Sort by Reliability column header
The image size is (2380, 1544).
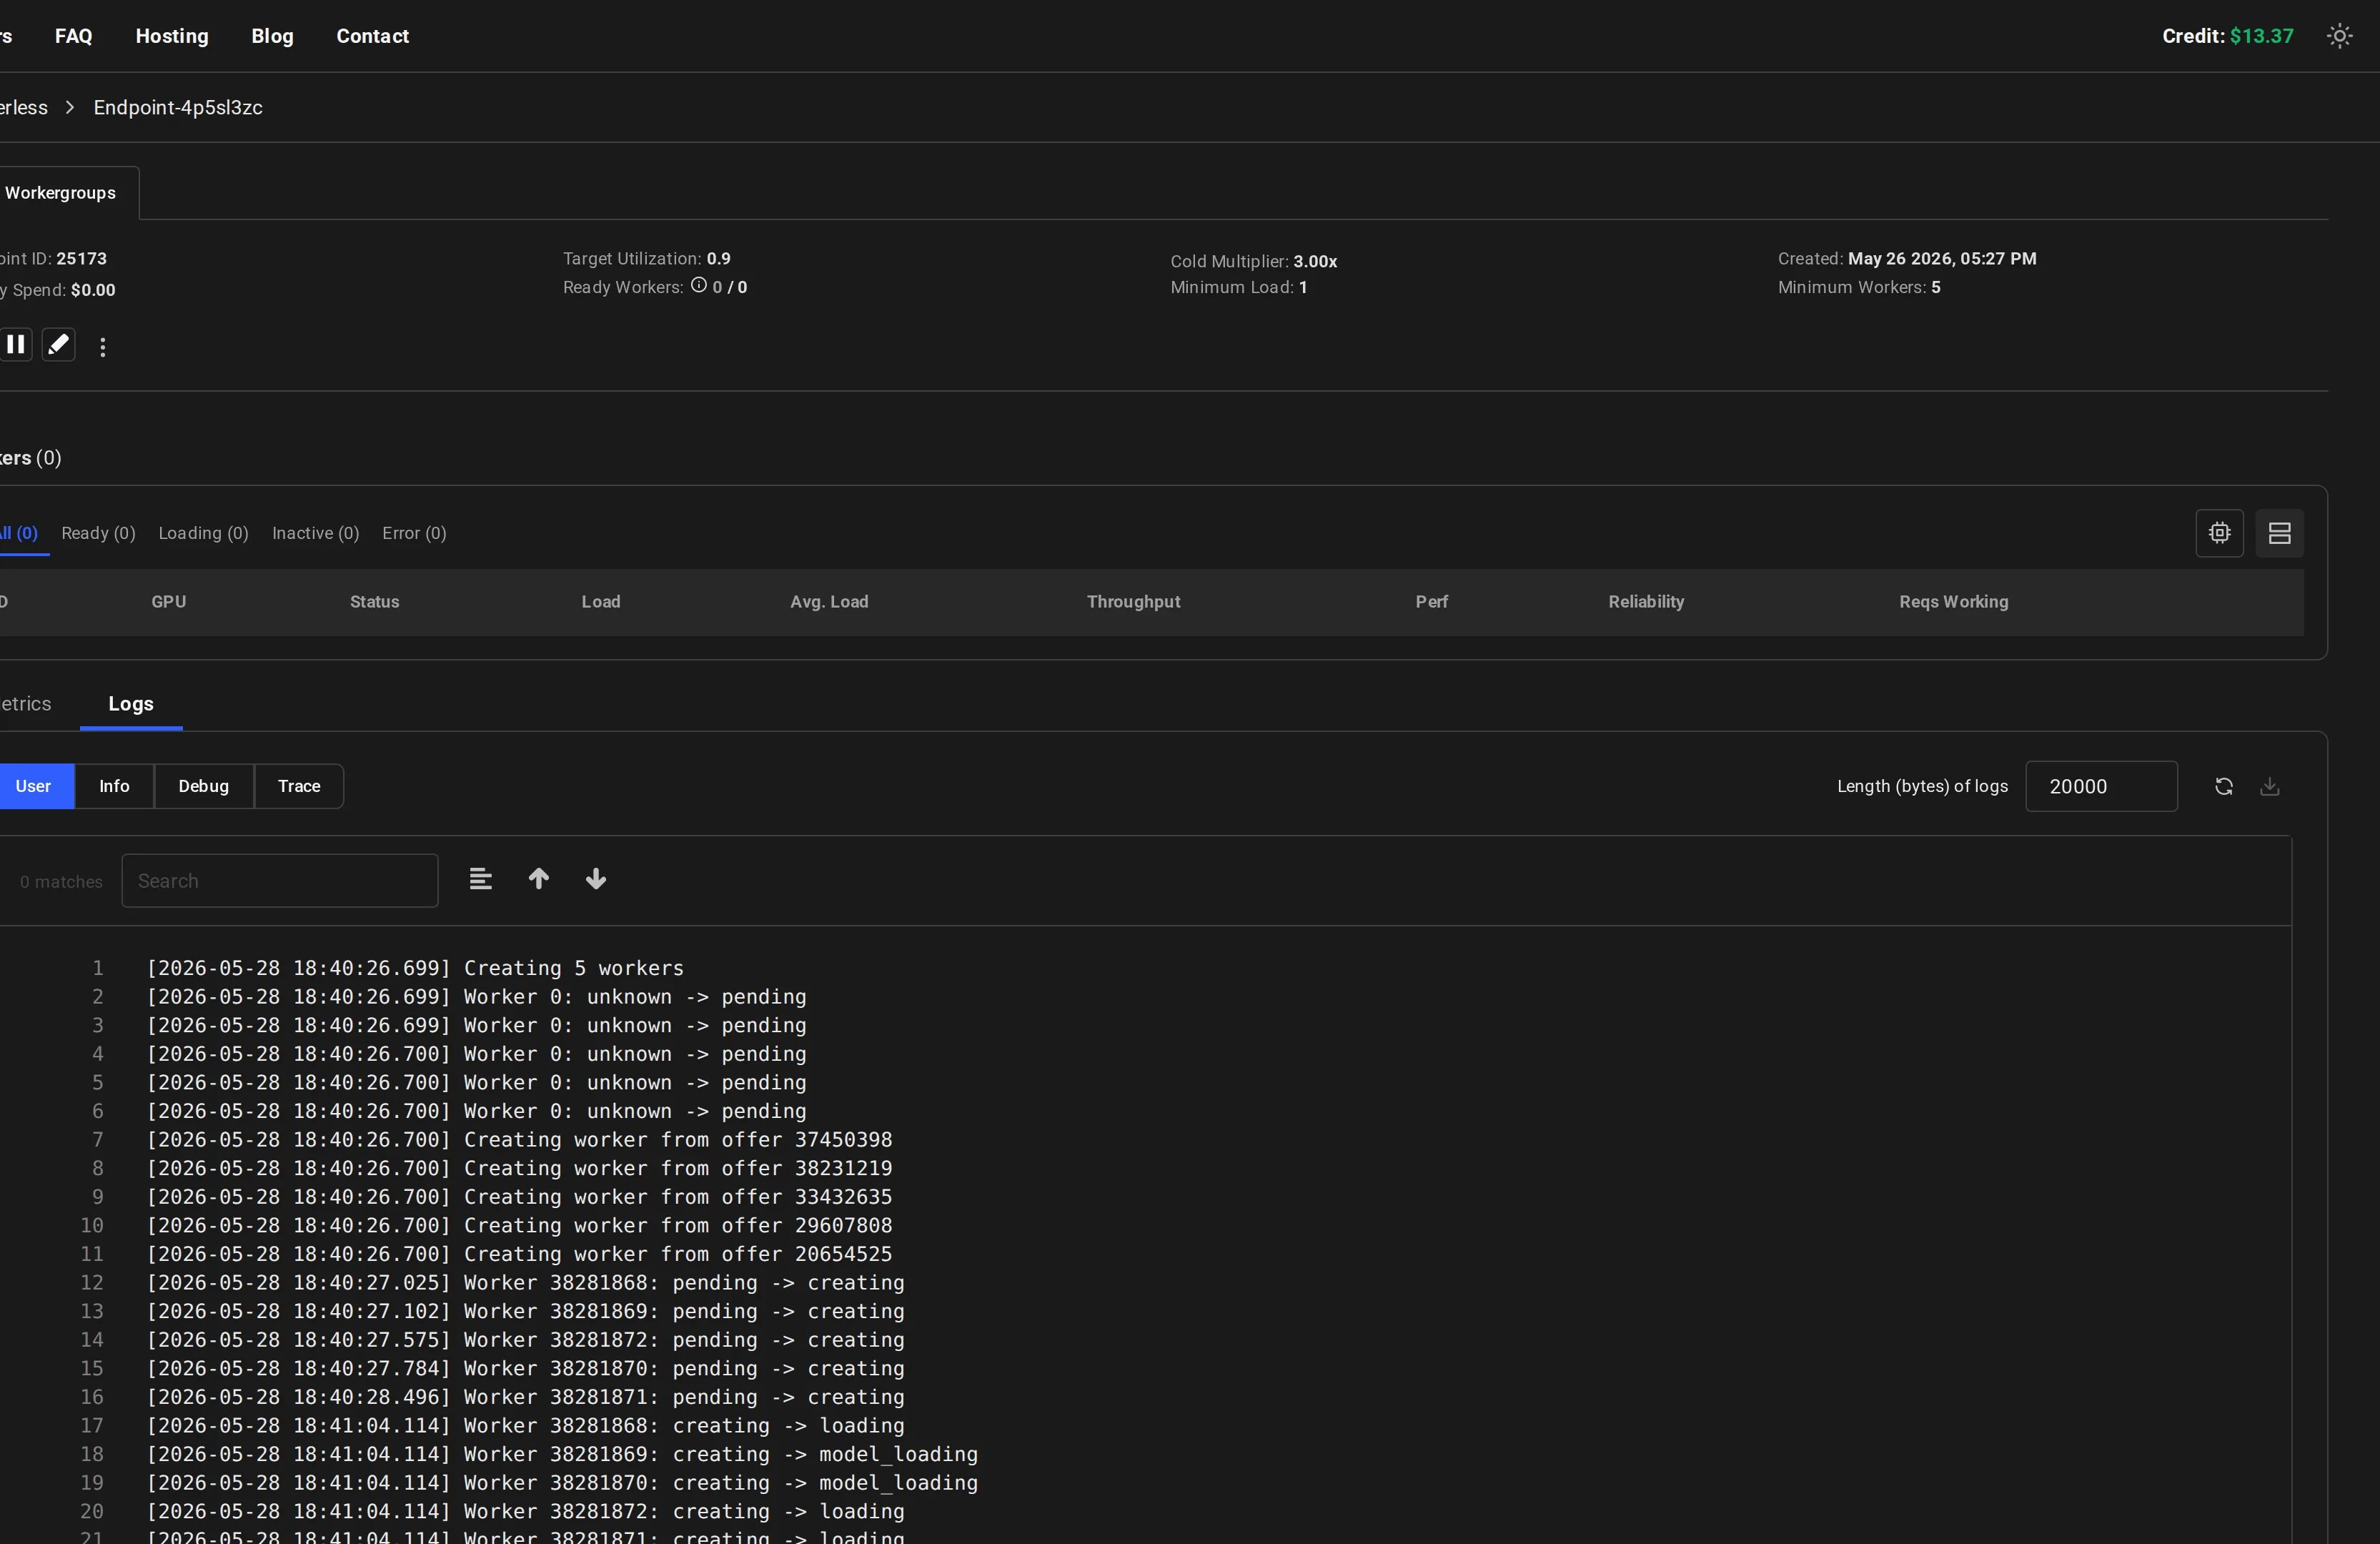(1646, 602)
